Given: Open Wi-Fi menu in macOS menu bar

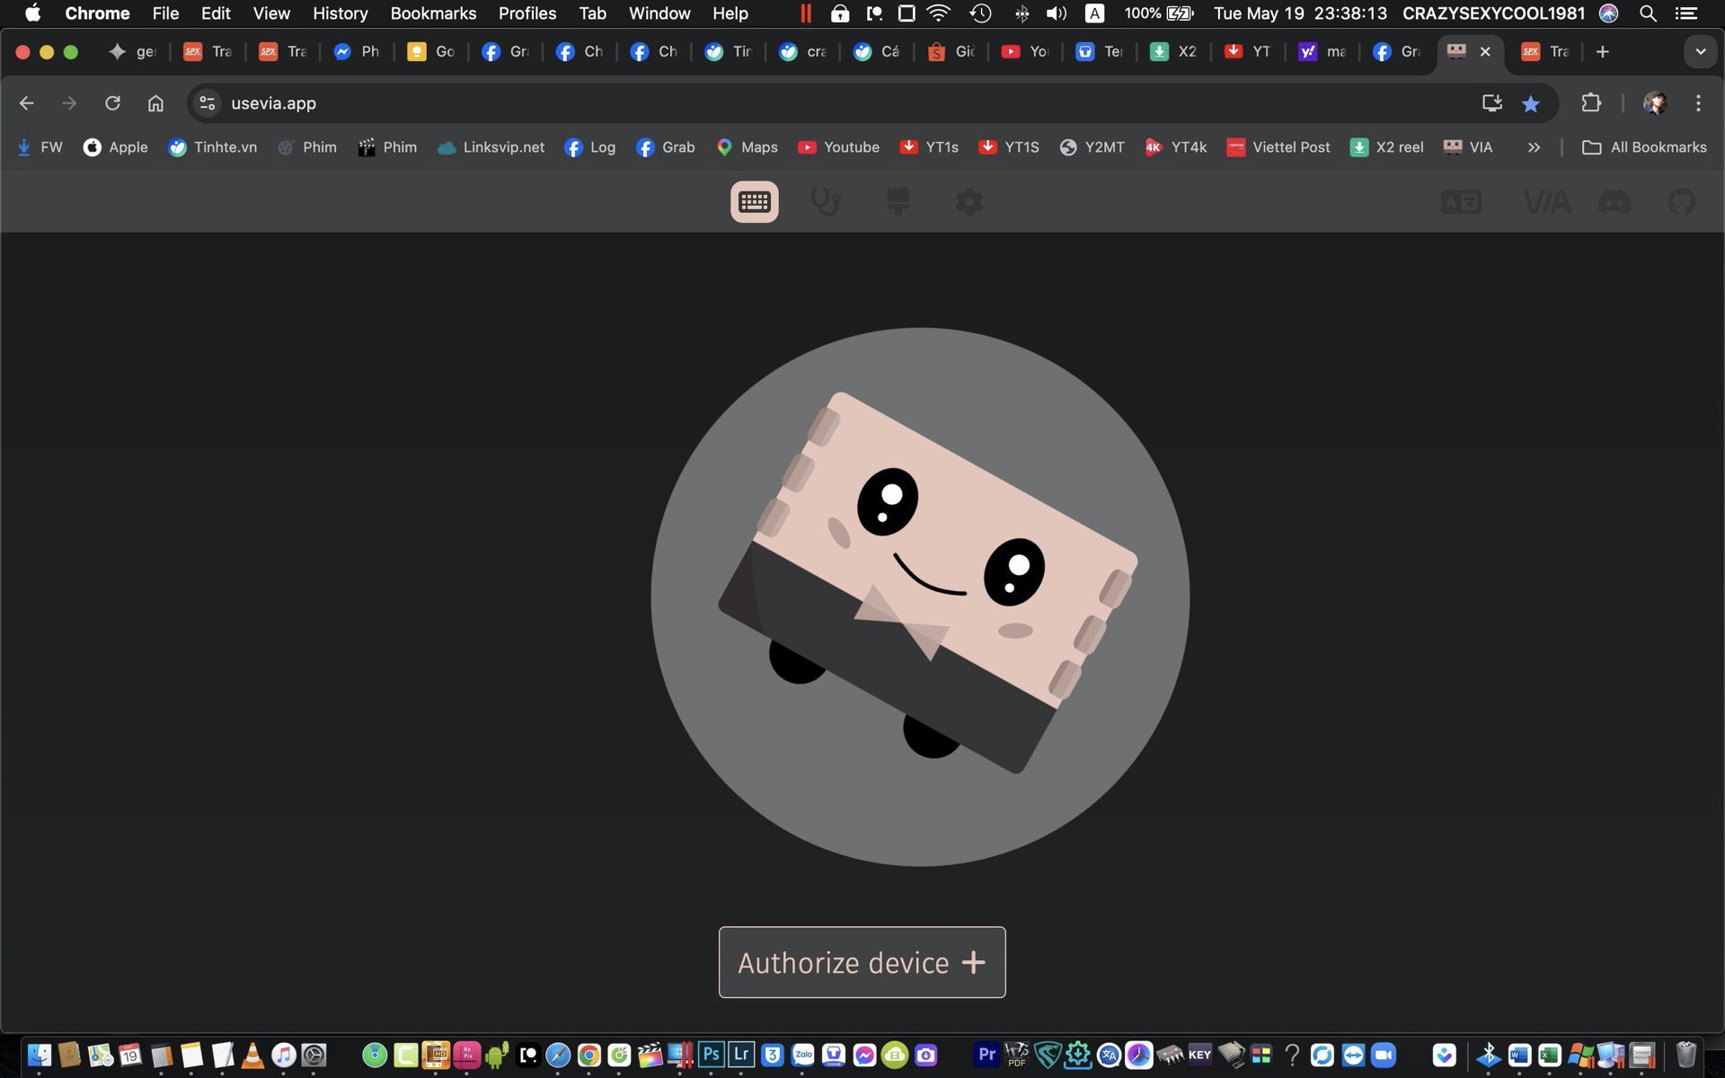Looking at the screenshot, I should pyautogui.click(x=938, y=13).
